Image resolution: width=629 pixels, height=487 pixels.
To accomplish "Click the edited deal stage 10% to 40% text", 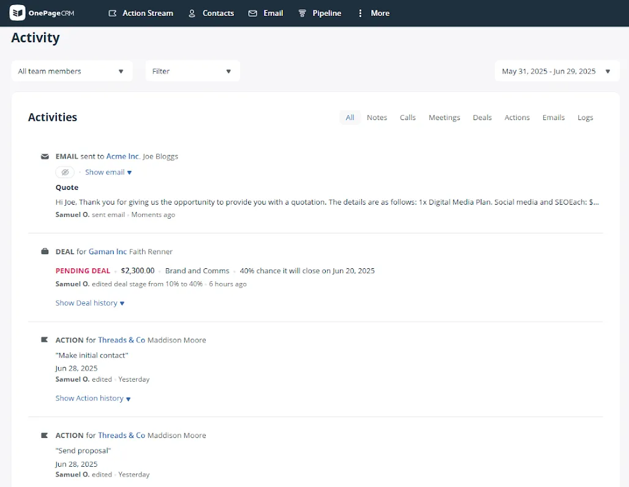I will click(x=147, y=284).
